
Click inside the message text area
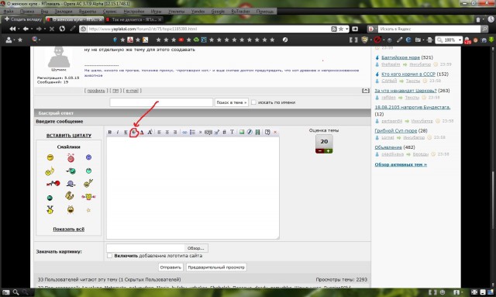coord(193,188)
